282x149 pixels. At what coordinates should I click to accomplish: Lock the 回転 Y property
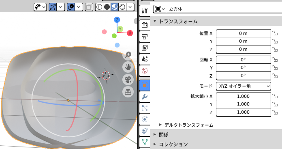[x=275, y=67]
